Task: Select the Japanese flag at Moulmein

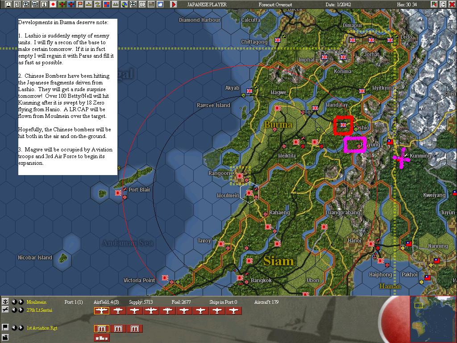Action: coord(249,193)
